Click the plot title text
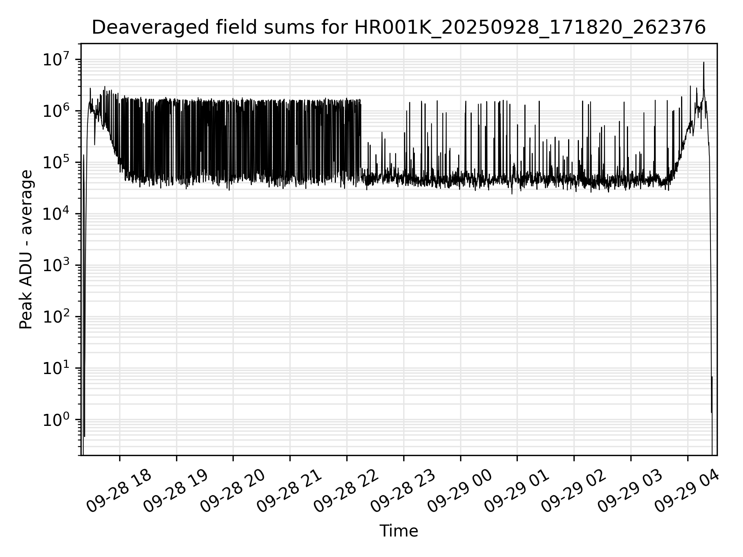This screenshot has height=557, width=743. pos(399,28)
